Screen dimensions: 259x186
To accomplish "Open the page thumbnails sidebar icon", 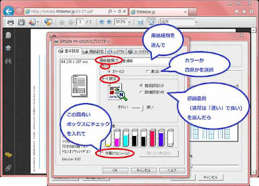I will [x=8, y=35].
